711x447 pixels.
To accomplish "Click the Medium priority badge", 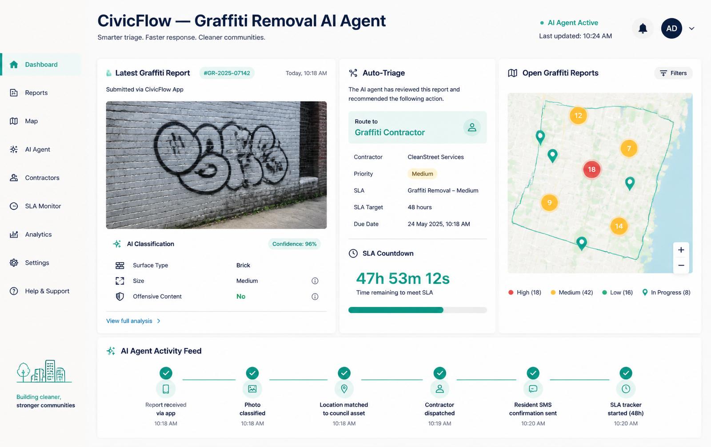I will (x=422, y=174).
